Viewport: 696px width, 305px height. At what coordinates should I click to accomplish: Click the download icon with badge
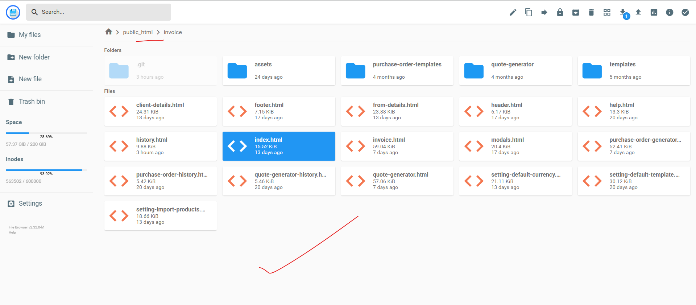[623, 13]
